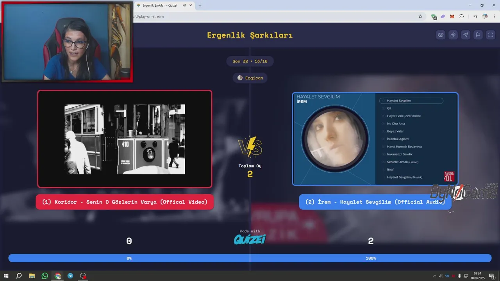Click the VS lightning emblem

pos(250,147)
